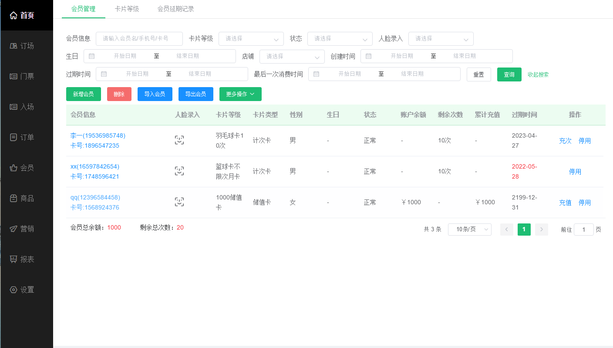Open the 订场 sidebar icon

[x=27, y=46]
